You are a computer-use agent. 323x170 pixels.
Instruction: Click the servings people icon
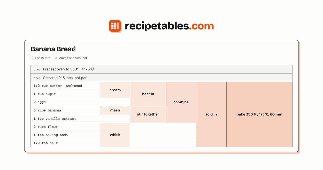56,58
